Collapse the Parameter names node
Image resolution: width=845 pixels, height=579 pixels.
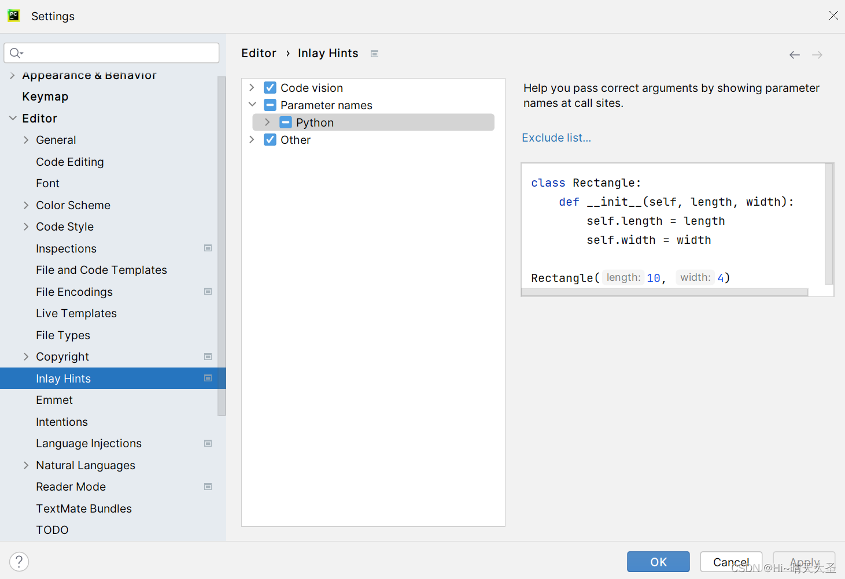tap(252, 105)
